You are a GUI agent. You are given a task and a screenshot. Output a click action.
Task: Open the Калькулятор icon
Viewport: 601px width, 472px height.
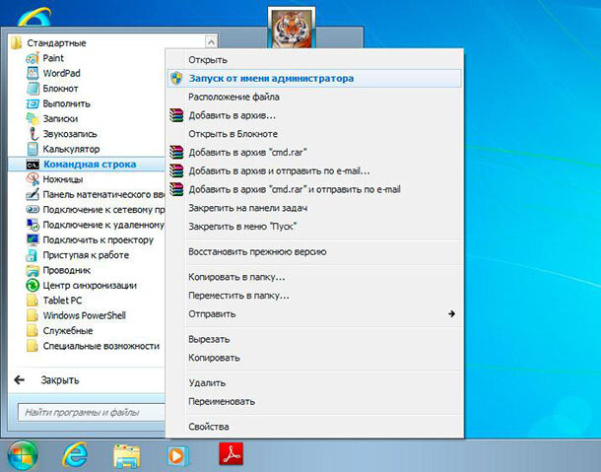pos(33,149)
